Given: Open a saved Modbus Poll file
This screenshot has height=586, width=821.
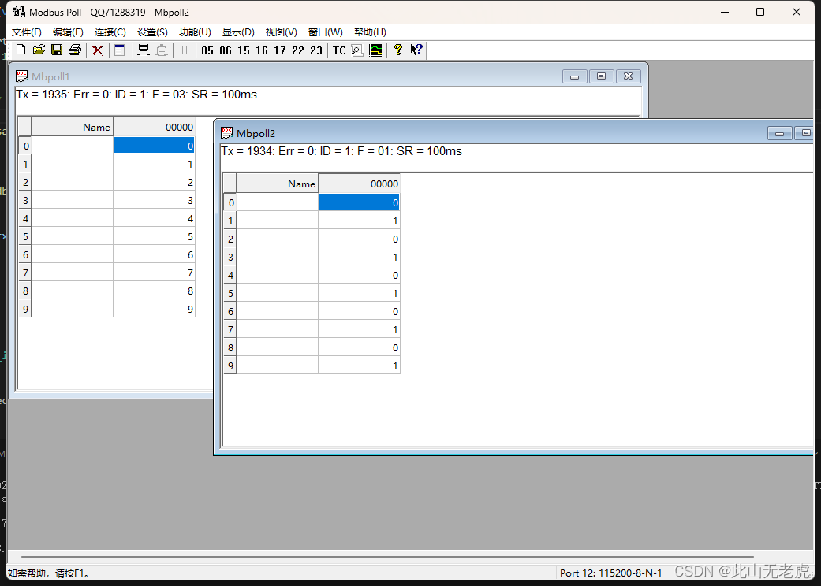Looking at the screenshot, I should click(38, 50).
